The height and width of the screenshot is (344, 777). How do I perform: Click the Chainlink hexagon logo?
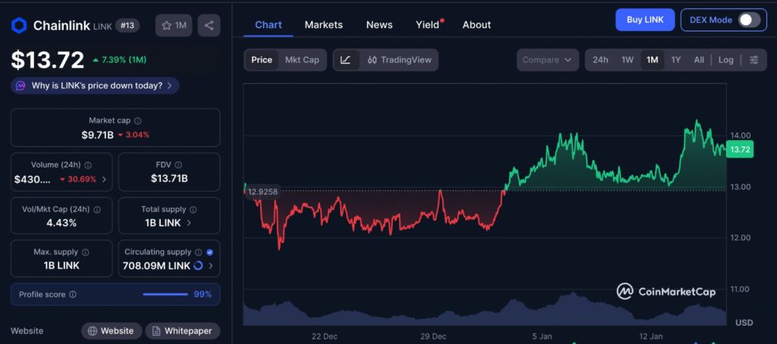tap(19, 25)
